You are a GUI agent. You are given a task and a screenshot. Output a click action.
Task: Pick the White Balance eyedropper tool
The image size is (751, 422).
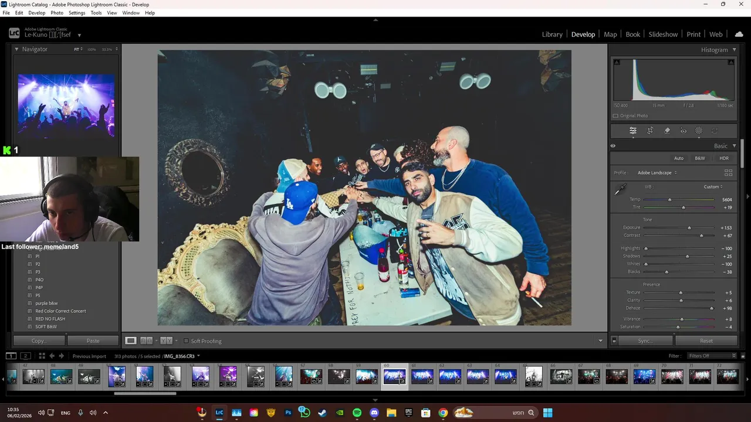[x=620, y=189]
